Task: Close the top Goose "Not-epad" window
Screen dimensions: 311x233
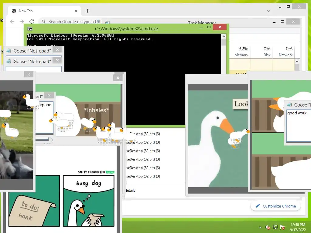Action: tap(57, 50)
